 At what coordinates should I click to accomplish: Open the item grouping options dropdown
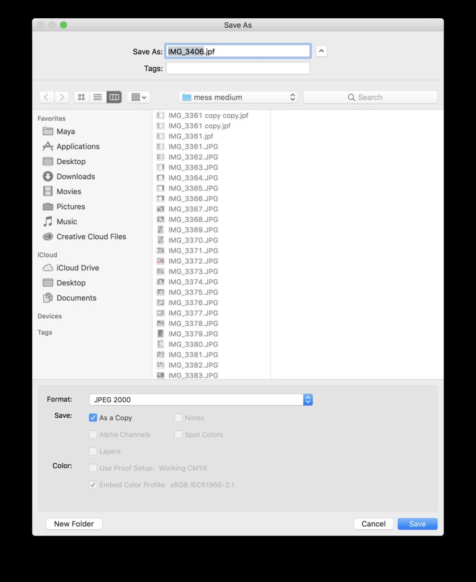coord(138,97)
